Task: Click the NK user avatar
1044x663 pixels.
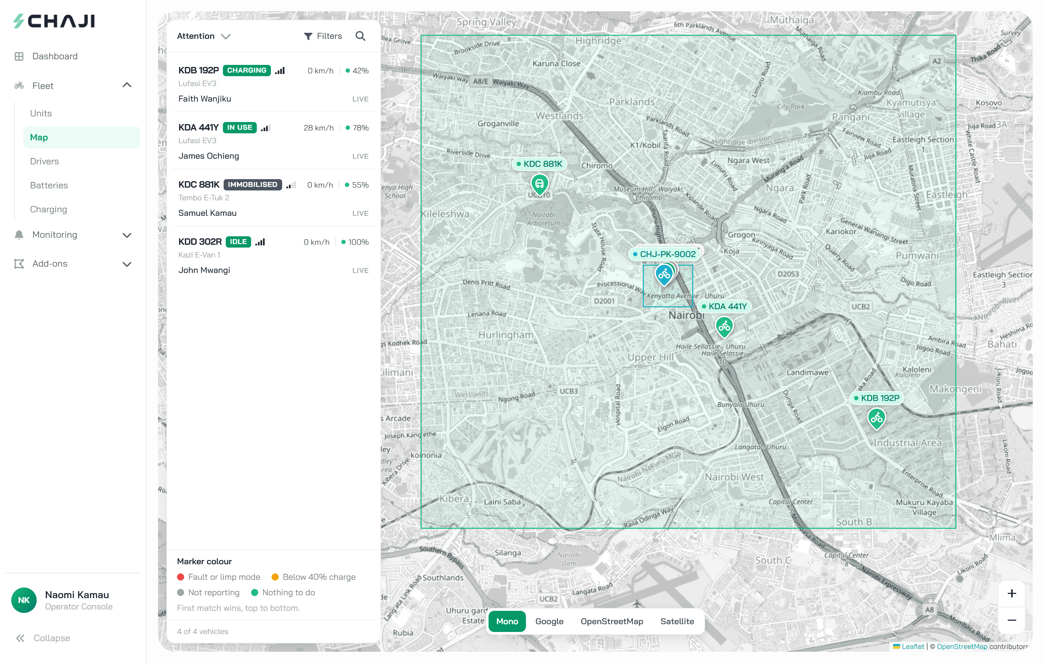Action: pyautogui.click(x=24, y=600)
